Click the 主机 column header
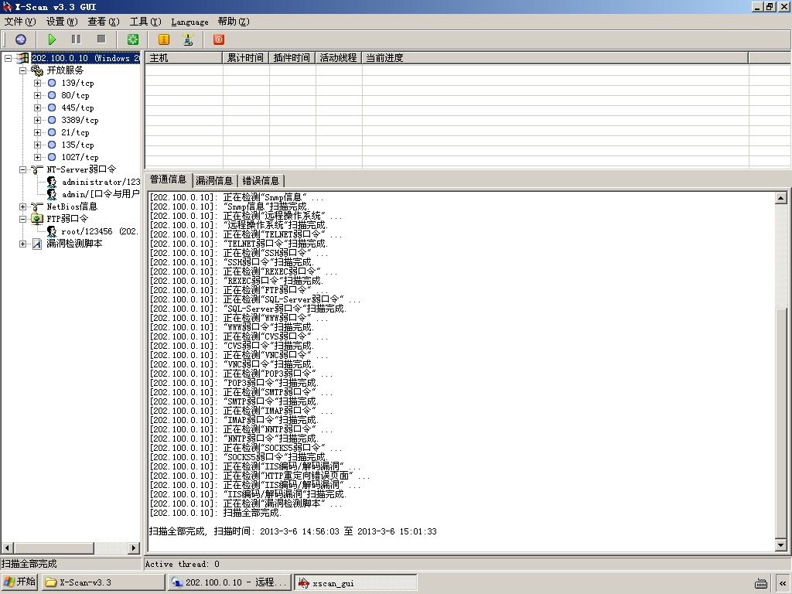The width and height of the screenshot is (792, 594). click(x=184, y=58)
